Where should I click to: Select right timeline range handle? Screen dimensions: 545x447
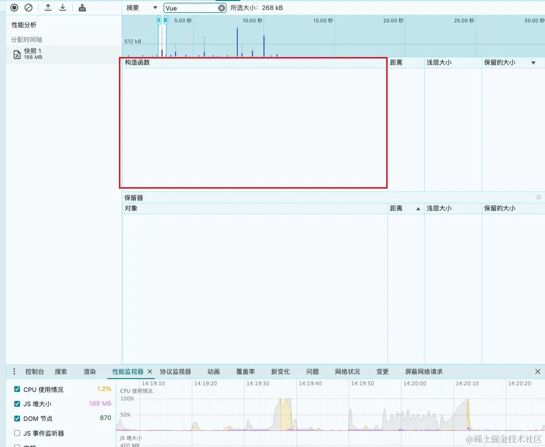click(166, 20)
